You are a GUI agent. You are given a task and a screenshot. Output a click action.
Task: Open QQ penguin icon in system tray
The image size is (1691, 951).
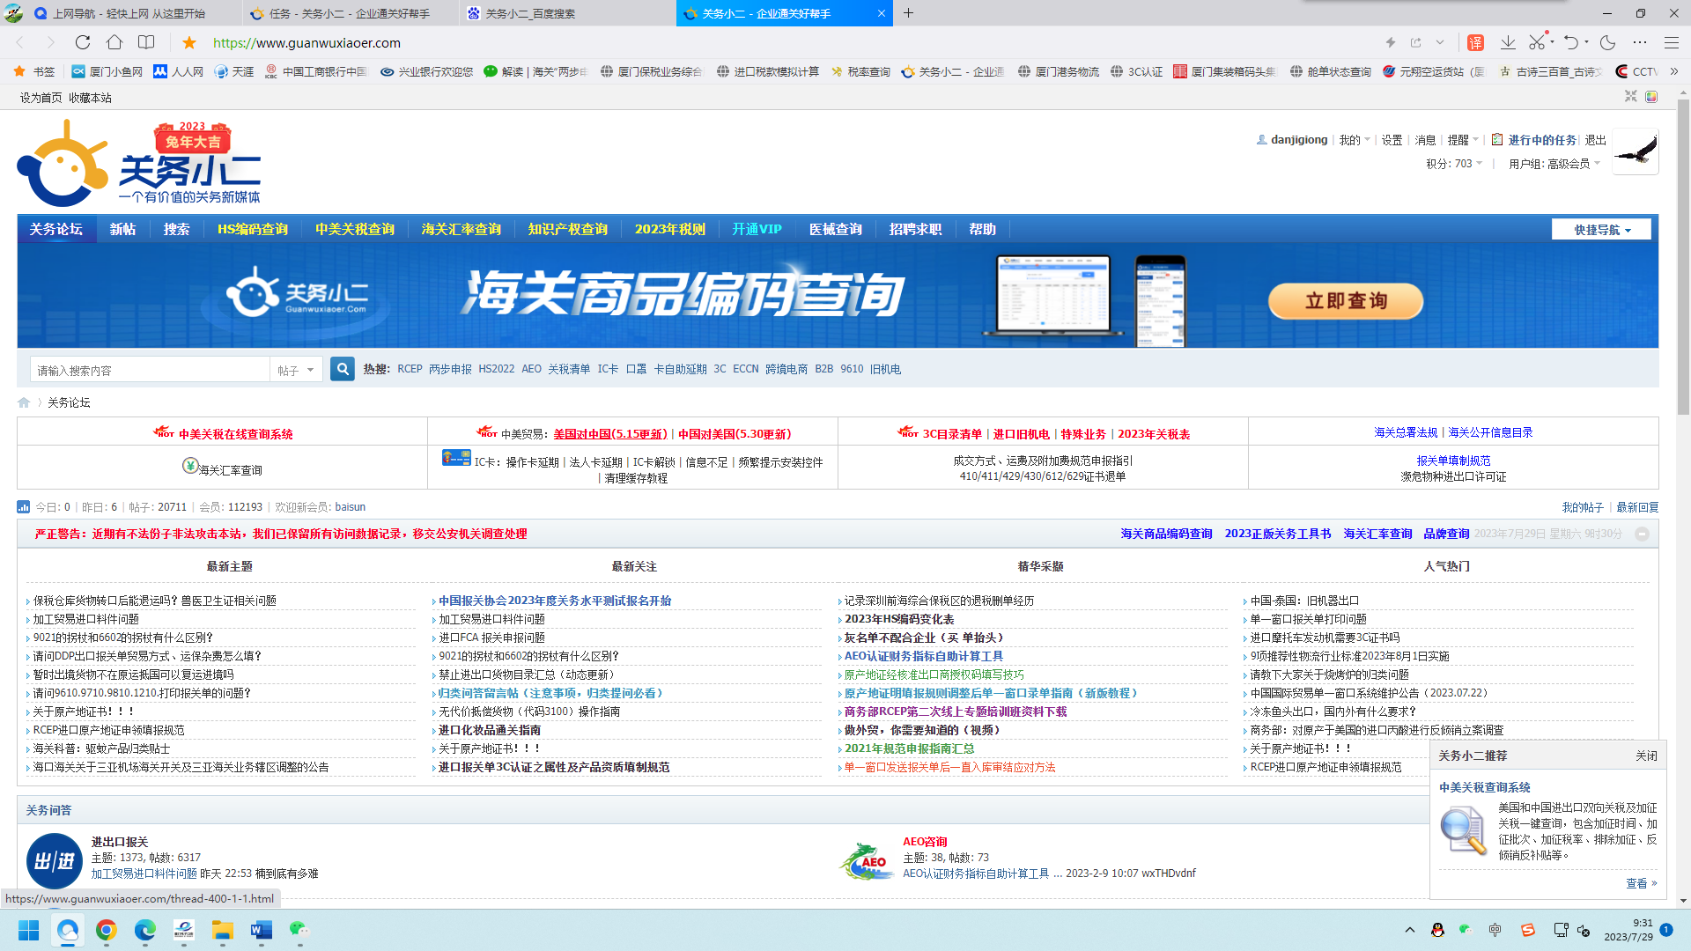(1437, 930)
